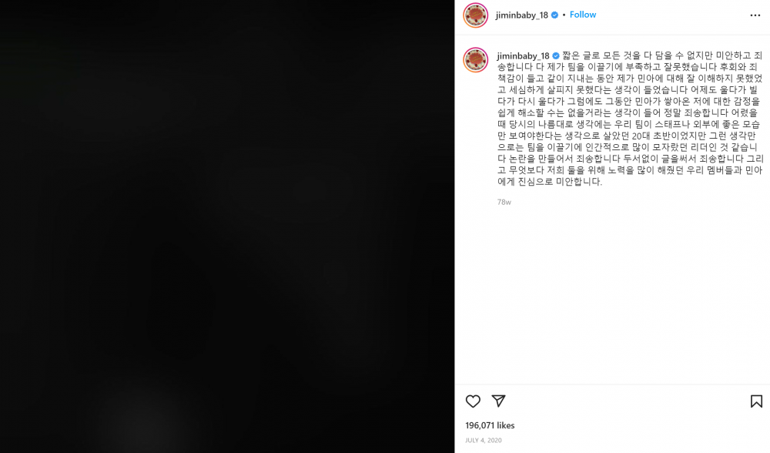
Task: Save the post with the bookmark icon
Action: pos(756,401)
